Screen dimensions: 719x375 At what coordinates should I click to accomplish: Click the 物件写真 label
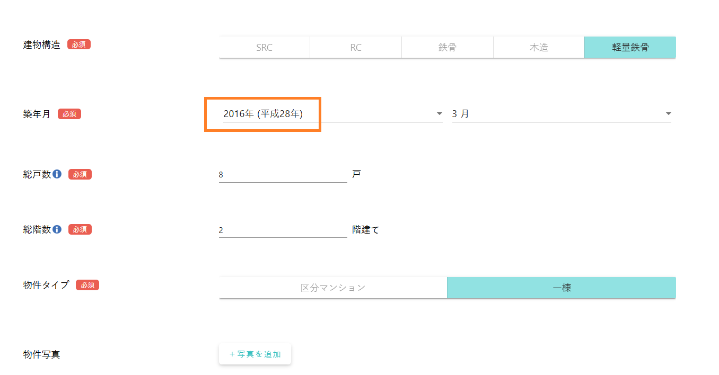42,354
